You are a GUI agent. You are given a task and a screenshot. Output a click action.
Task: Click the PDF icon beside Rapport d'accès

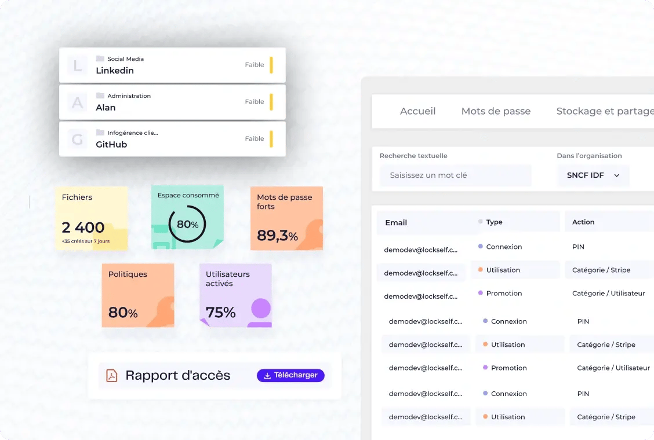point(111,376)
